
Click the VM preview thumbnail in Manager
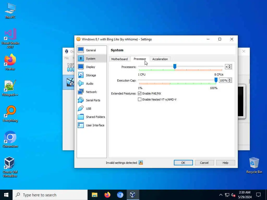click(241, 101)
